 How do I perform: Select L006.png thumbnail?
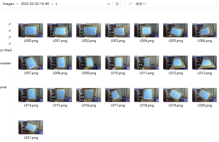[x=204, y=30]
